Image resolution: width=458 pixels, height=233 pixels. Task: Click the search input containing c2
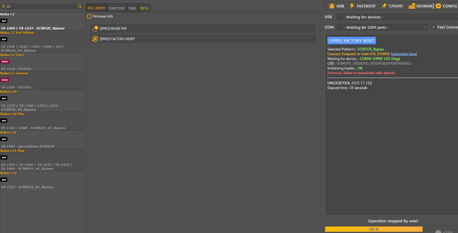(41, 6)
